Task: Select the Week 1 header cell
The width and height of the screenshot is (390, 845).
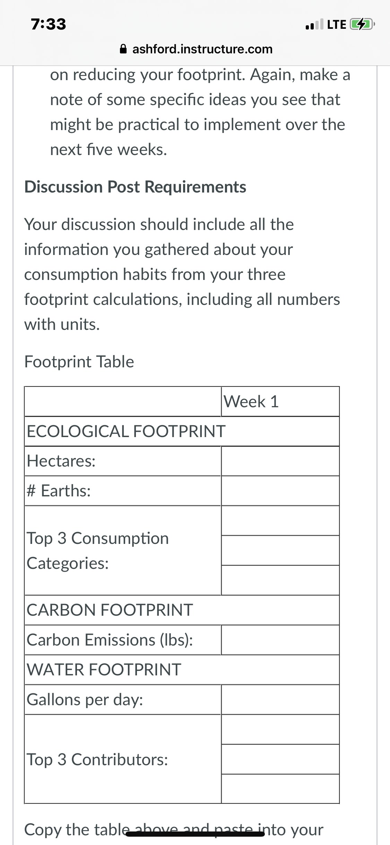Action: (x=280, y=401)
